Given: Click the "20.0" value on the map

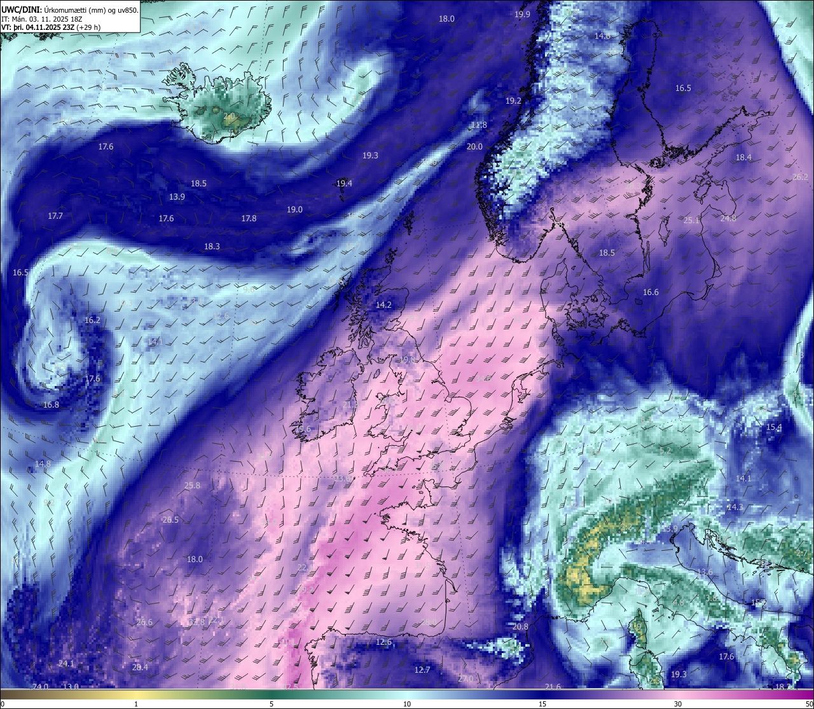Looking at the screenshot, I should [x=474, y=146].
